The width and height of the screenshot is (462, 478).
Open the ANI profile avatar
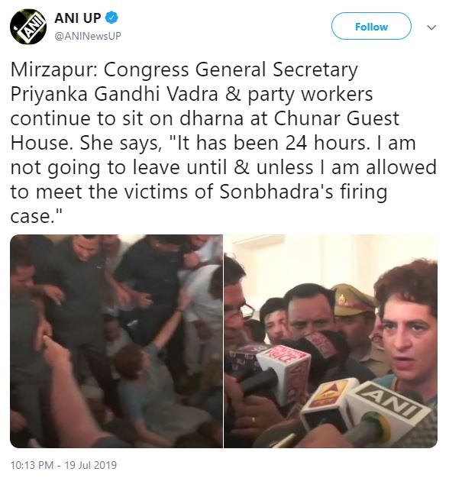28,27
